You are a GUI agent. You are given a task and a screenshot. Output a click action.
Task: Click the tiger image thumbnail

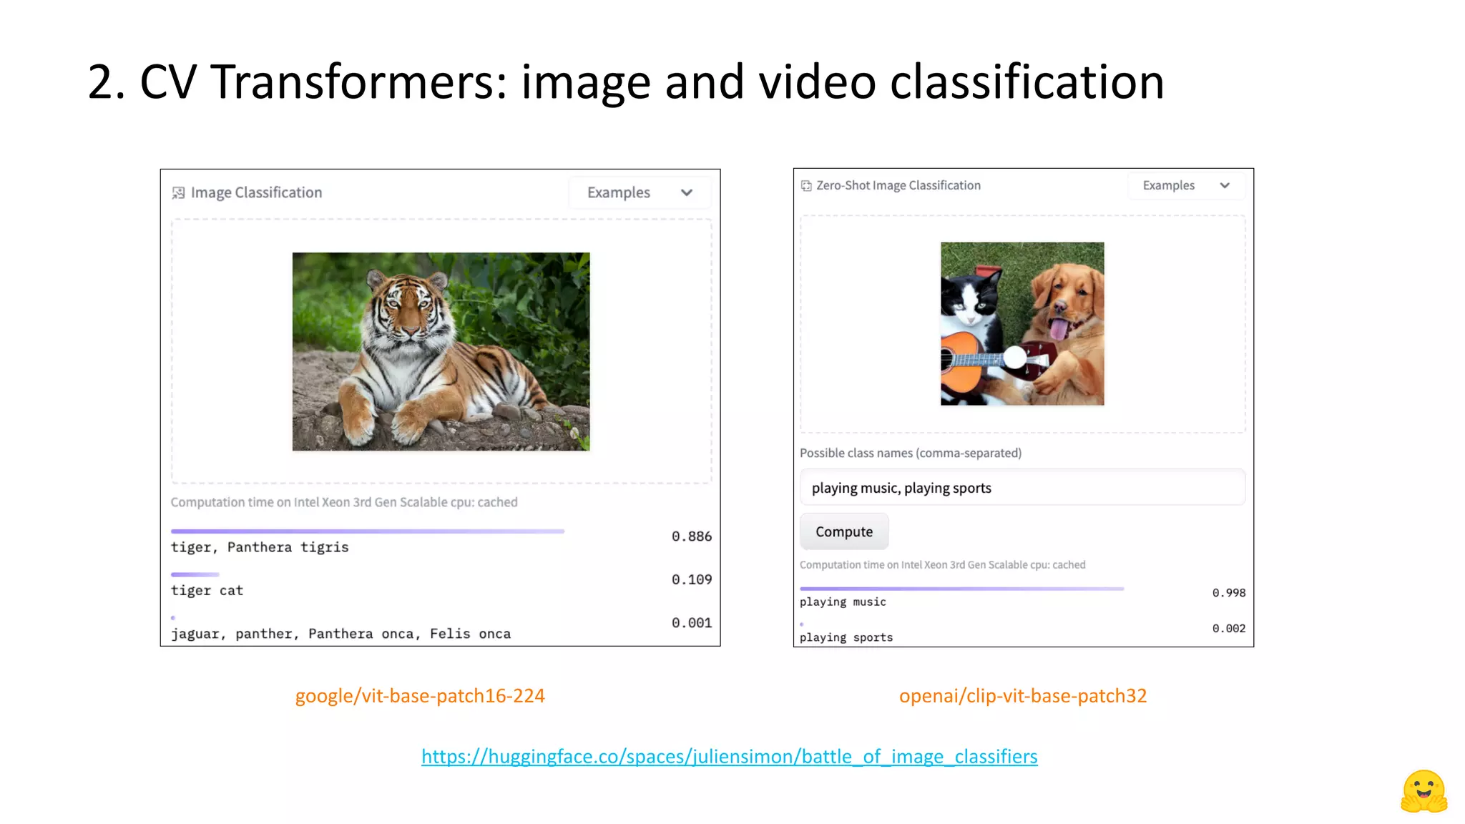point(441,351)
